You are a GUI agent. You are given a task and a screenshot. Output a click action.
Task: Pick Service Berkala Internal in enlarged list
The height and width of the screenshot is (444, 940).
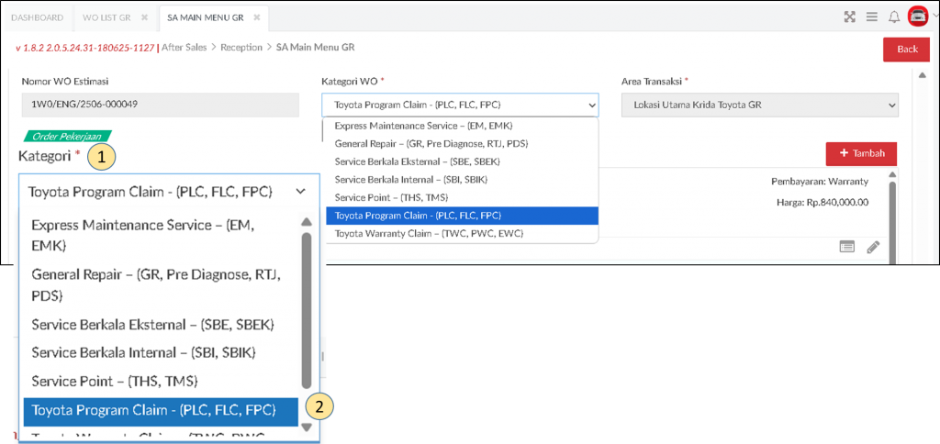[x=161, y=352]
